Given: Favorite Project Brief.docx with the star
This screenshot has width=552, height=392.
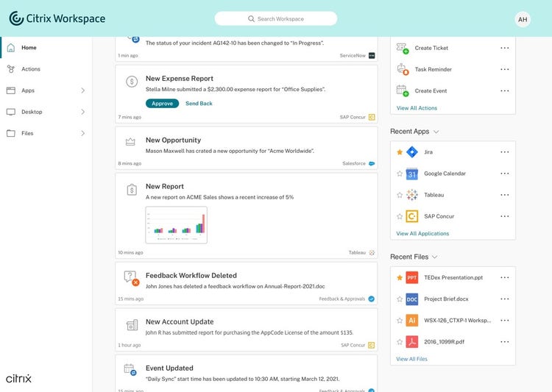Looking at the screenshot, I should [x=400, y=299].
